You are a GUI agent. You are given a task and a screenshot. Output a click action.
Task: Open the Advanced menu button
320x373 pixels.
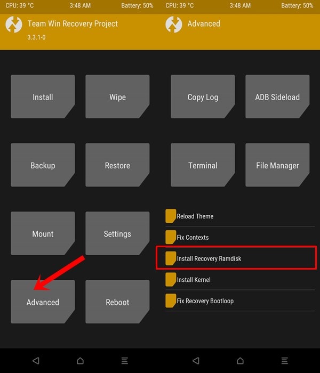[43, 302]
